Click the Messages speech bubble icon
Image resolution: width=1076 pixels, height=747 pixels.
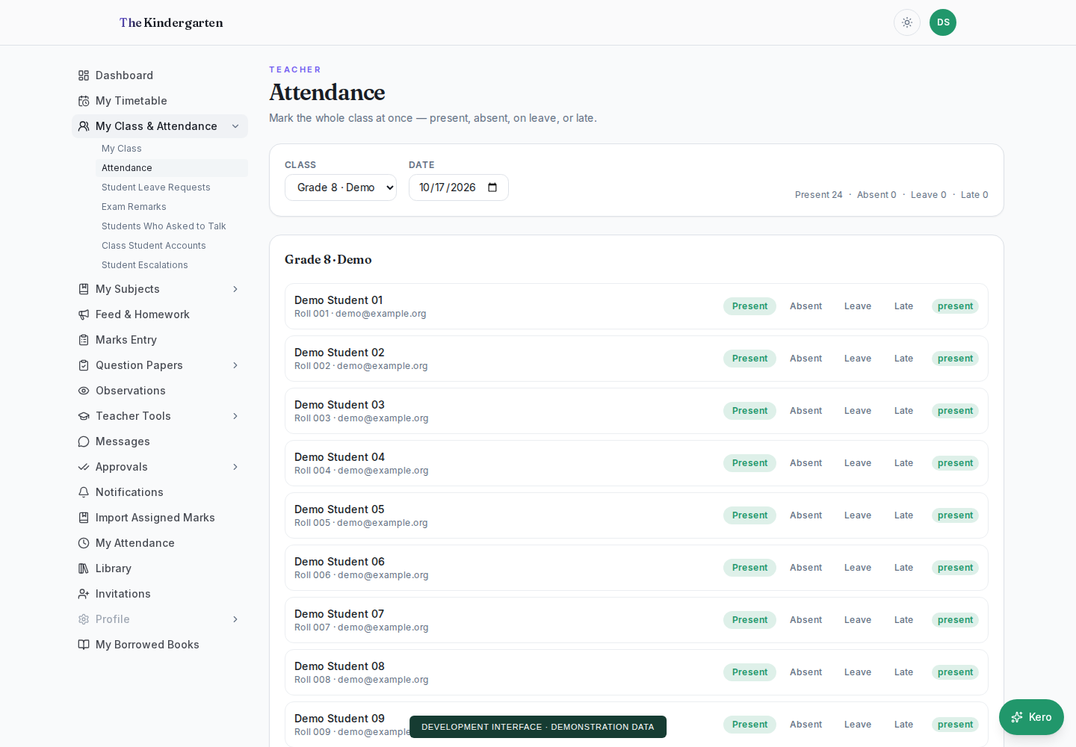pos(84,441)
